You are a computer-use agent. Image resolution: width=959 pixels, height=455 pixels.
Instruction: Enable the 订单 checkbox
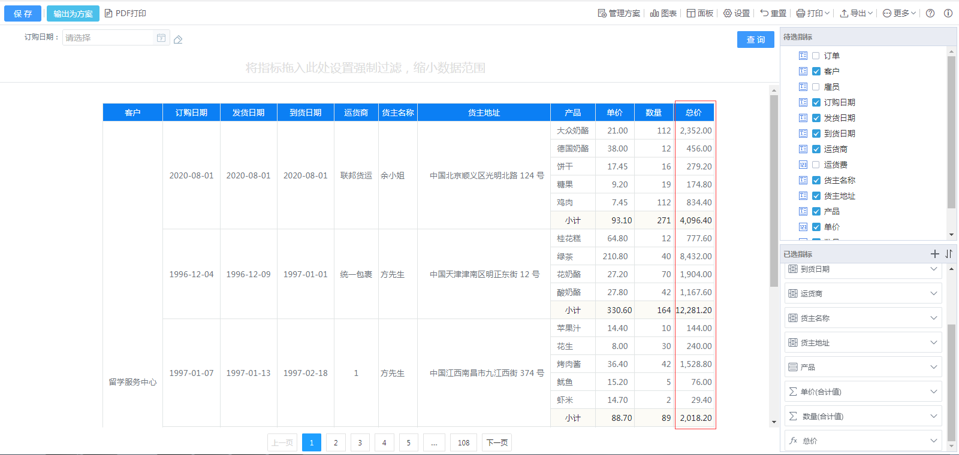tap(816, 56)
